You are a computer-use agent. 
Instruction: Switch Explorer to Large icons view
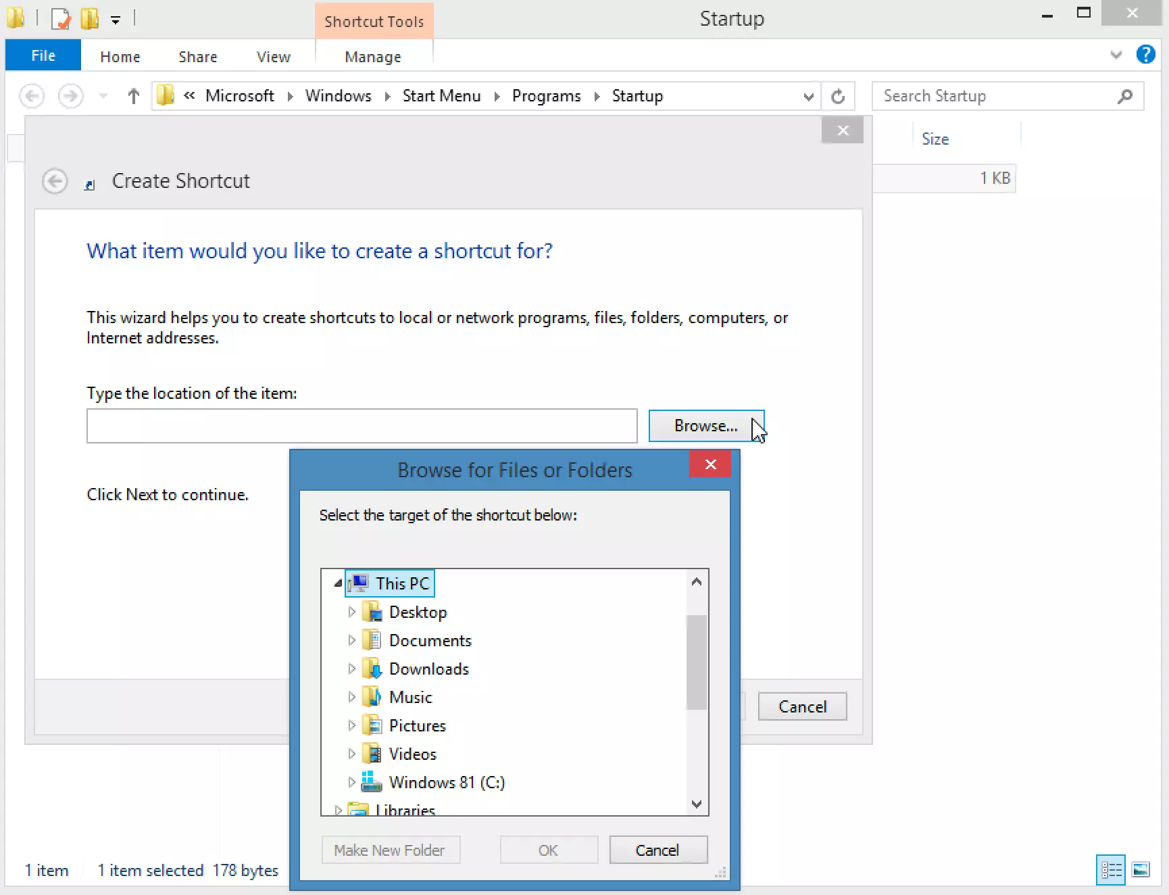(x=1141, y=870)
